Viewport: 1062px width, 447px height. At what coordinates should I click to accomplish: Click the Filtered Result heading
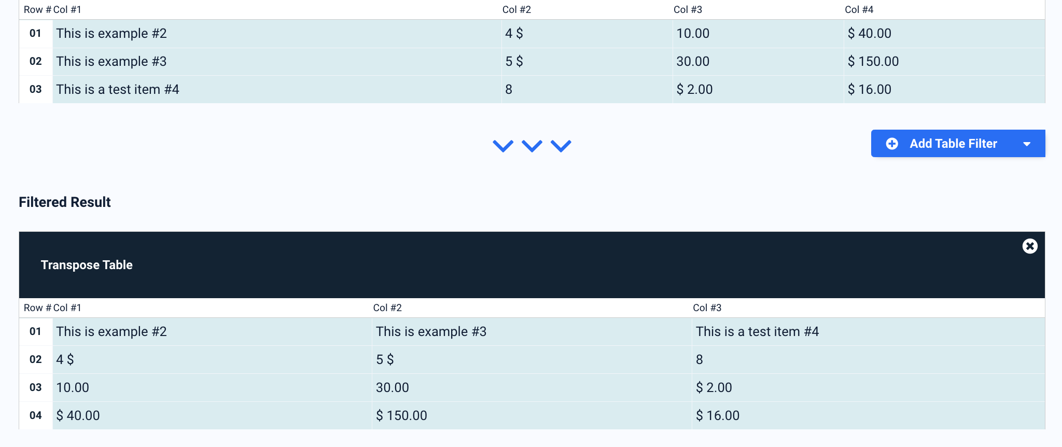coord(65,202)
